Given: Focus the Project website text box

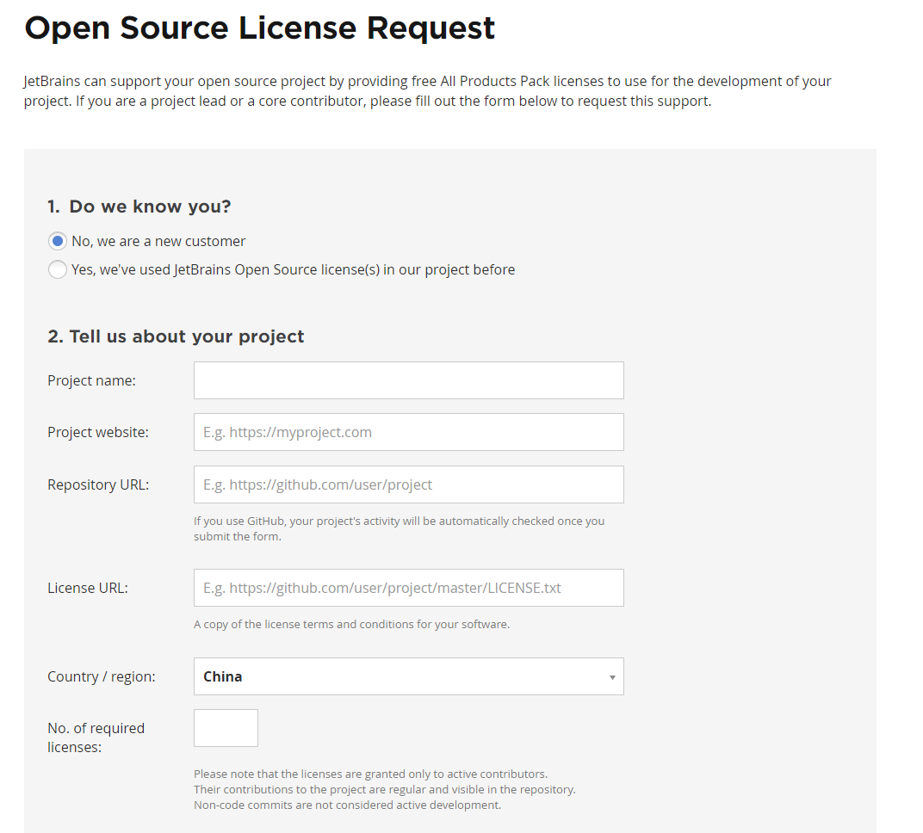Looking at the screenshot, I should click(x=408, y=432).
